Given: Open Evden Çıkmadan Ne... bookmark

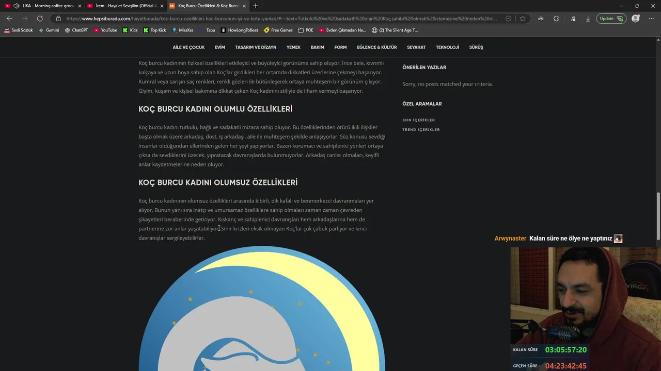Looking at the screenshot, I should pyautogui.click(x=342, y=30).
